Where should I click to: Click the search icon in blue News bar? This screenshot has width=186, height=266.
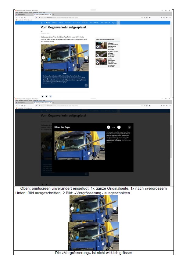(x=119, y=23)
